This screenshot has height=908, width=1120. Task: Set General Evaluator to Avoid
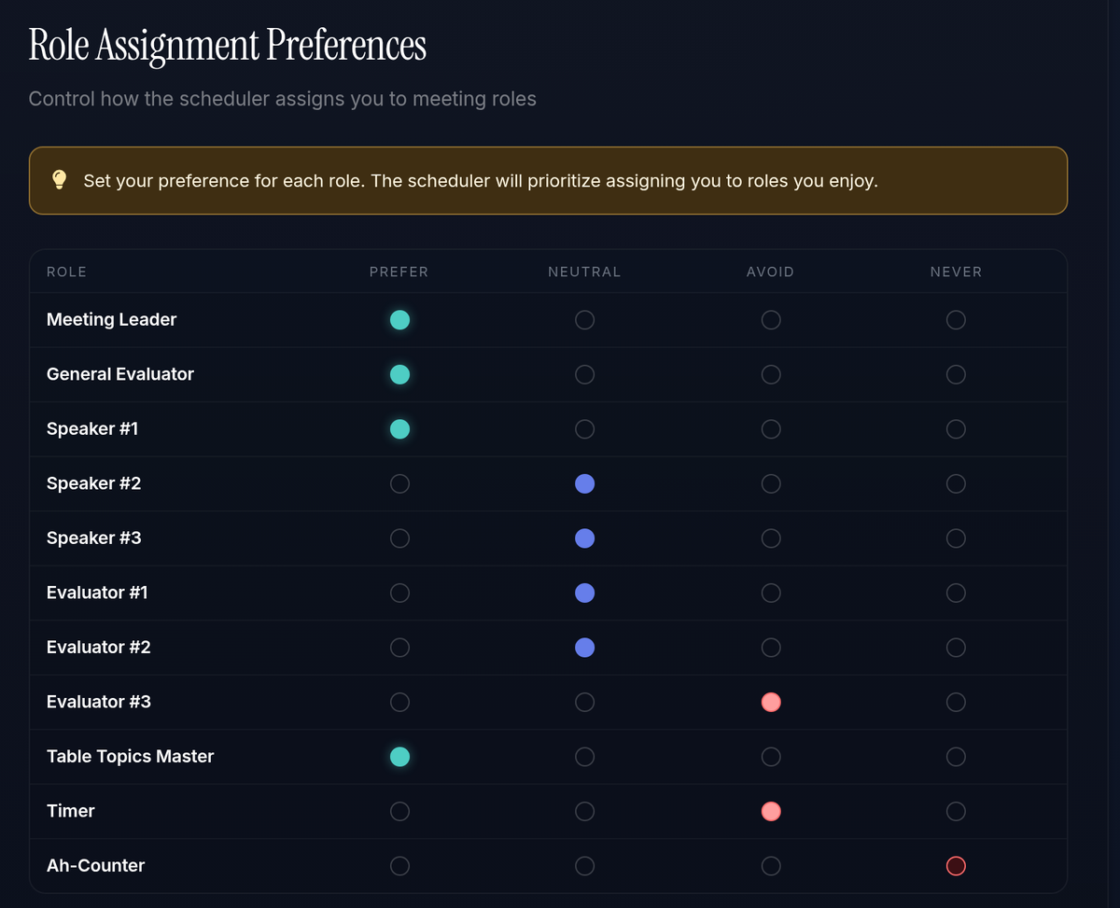click(x=771, y=374)
